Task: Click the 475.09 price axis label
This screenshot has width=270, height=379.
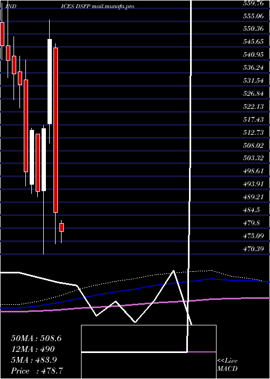Action: tap(253, 236)
